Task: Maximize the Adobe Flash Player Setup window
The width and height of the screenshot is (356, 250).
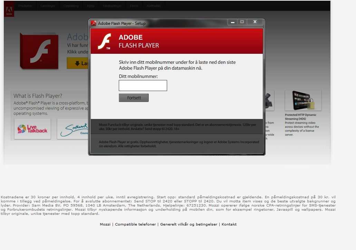Action: tap(242, 22)
